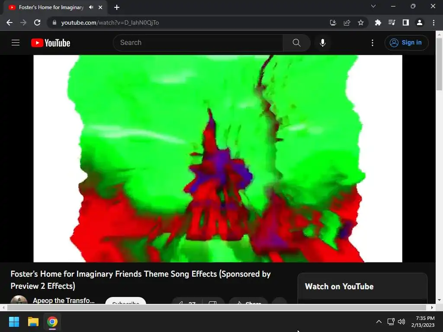The image size is (443, 332).
Task: Open Apeop the Transfo... channel name
Action: click(64, 300)
